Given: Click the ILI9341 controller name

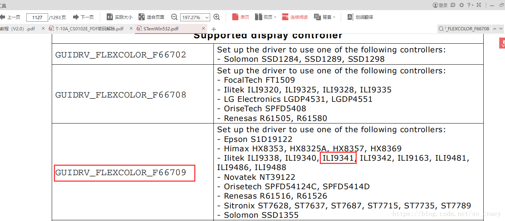Looking at the screenshot, I should pos(338,158).
